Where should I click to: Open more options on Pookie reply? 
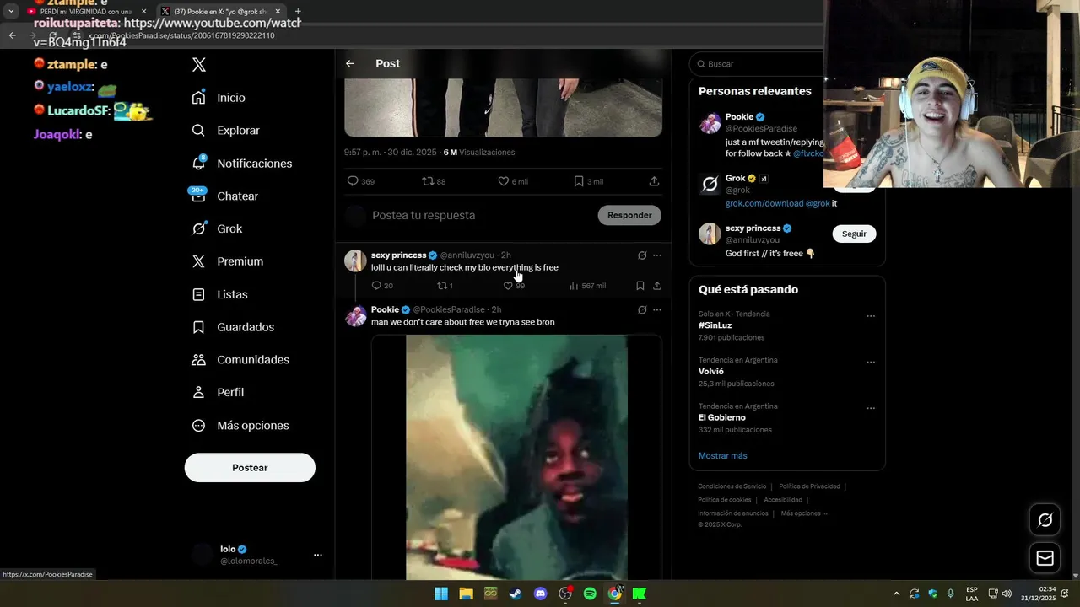coord(657,310)
